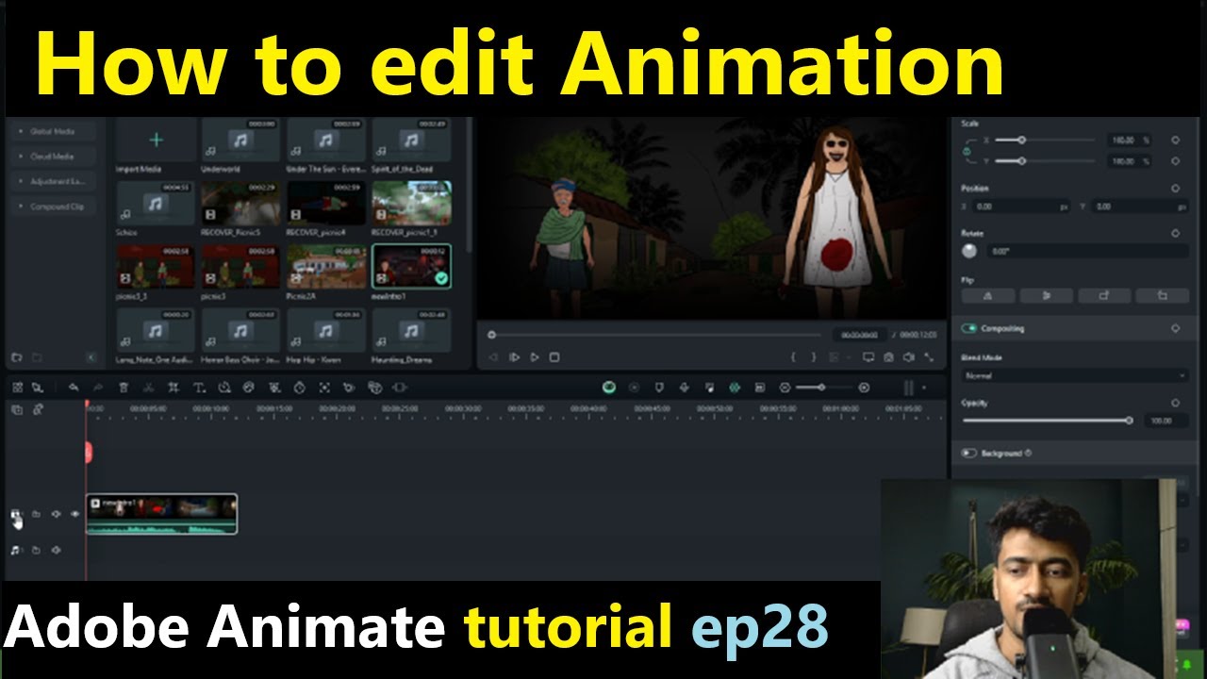This screenshot has height=679, width=1207.
Task: Lock the audio track folder icon
Action: click(x=36, y=550)
